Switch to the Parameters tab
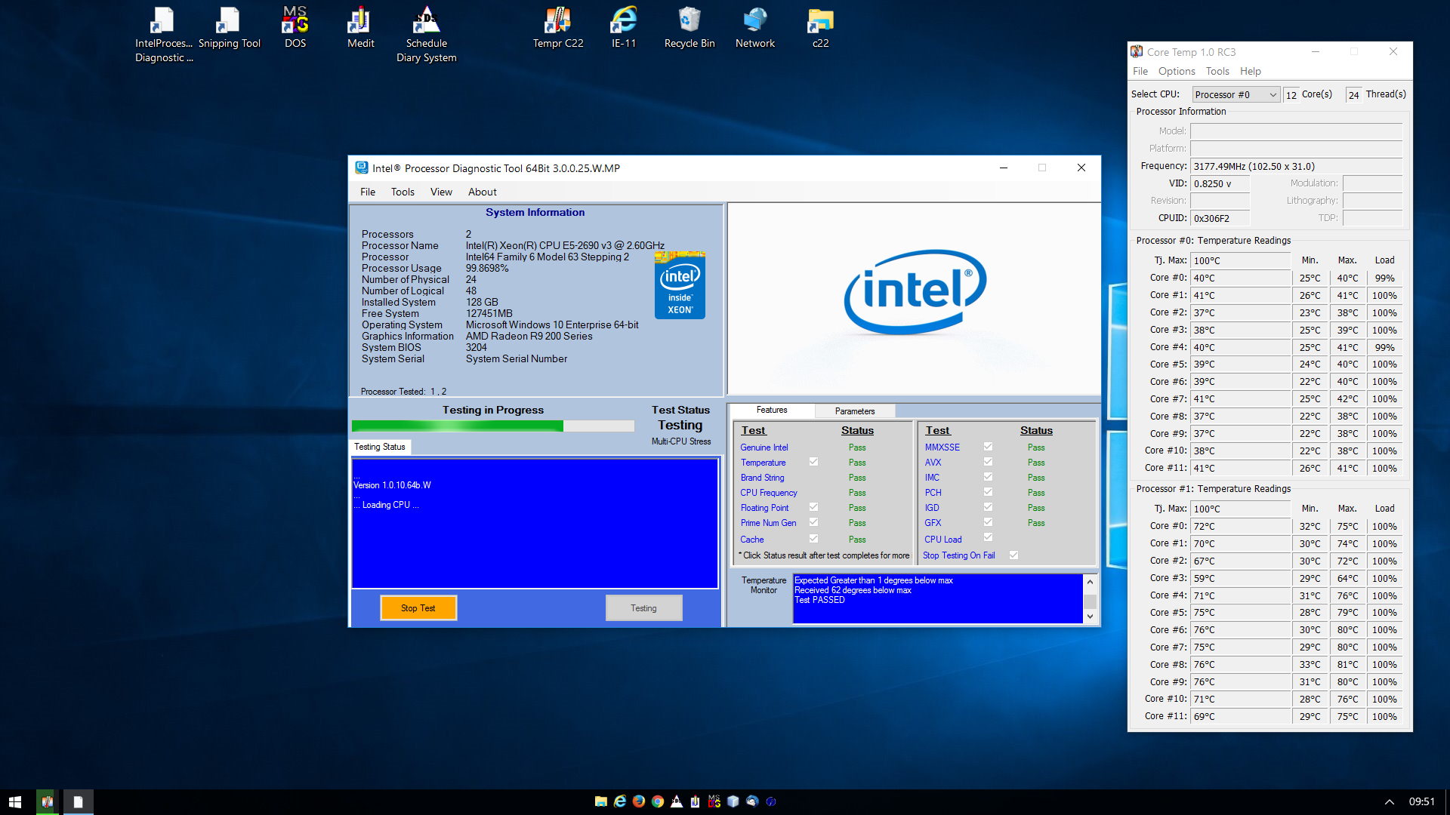 (854, 411)
